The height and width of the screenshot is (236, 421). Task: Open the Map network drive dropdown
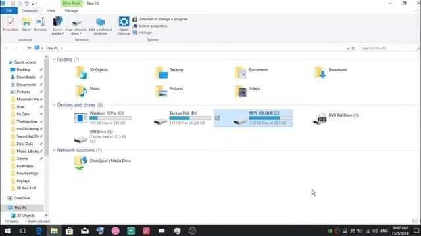[x=76, y=26]
